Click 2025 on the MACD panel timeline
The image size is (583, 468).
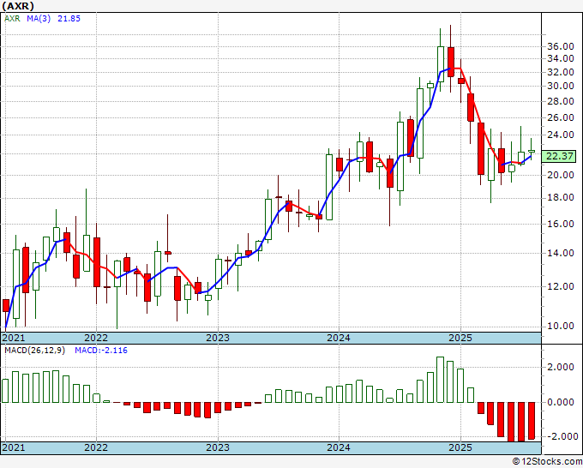[x=460, y=447]
